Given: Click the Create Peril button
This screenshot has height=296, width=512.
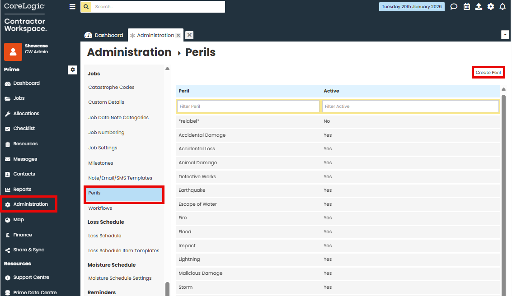Looking at the screenshot, I should click(x=488, y=72).
